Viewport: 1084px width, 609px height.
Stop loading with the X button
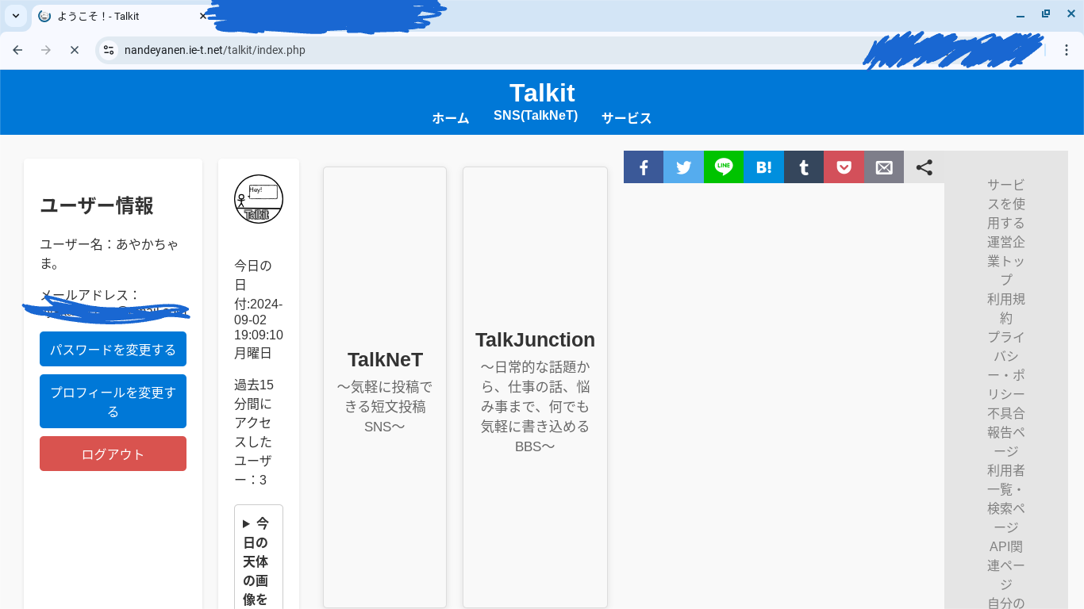pos(75,50)
